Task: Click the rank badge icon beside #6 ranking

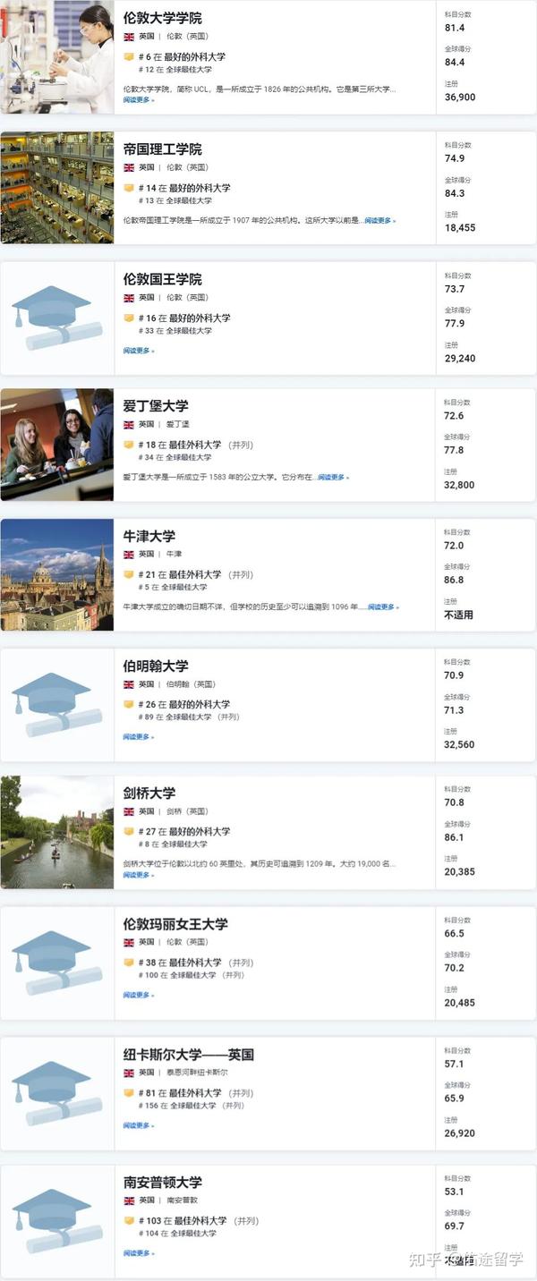Action: [x=129, y=57]
